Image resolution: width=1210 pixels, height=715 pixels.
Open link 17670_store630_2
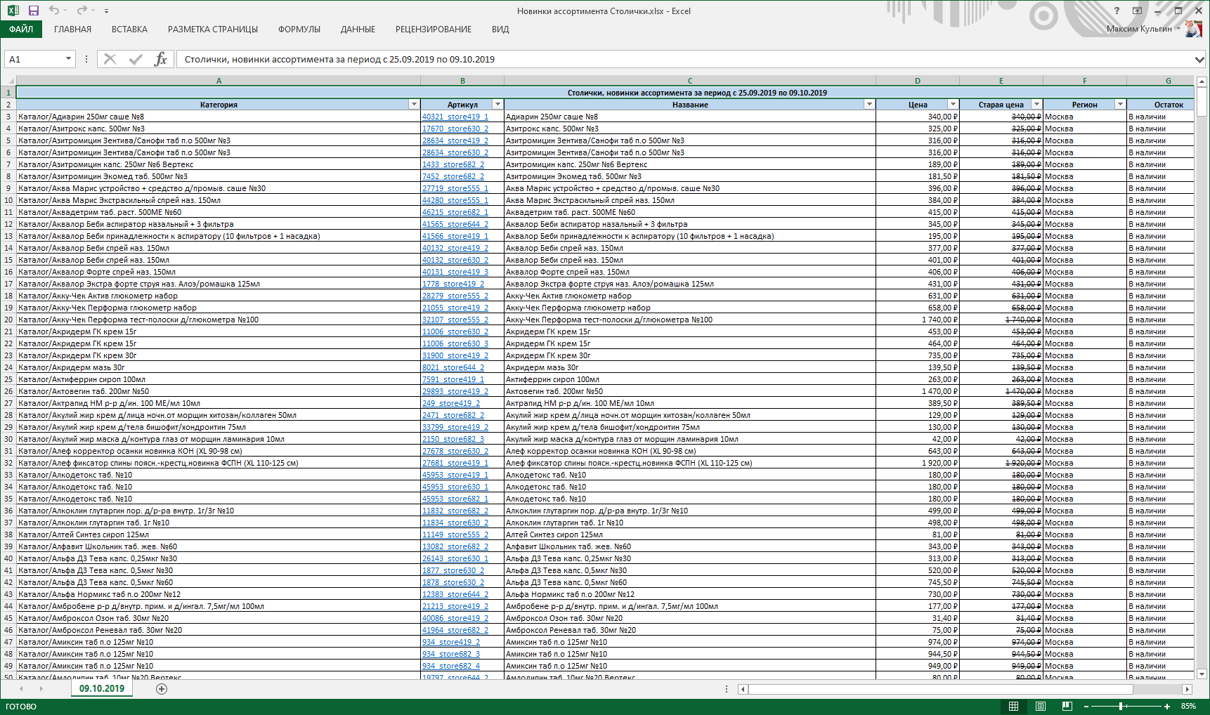pos(455,129)
